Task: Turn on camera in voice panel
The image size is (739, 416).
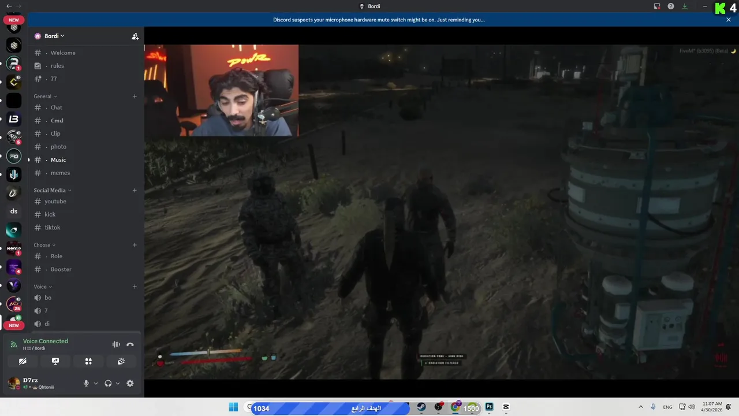Action: (23, 361)
